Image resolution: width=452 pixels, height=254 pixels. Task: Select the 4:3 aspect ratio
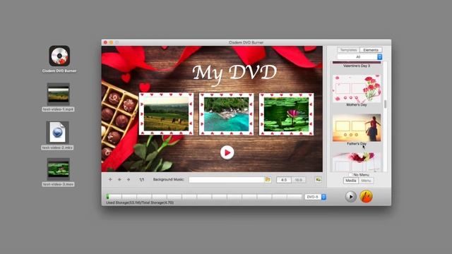click(284, 180)
